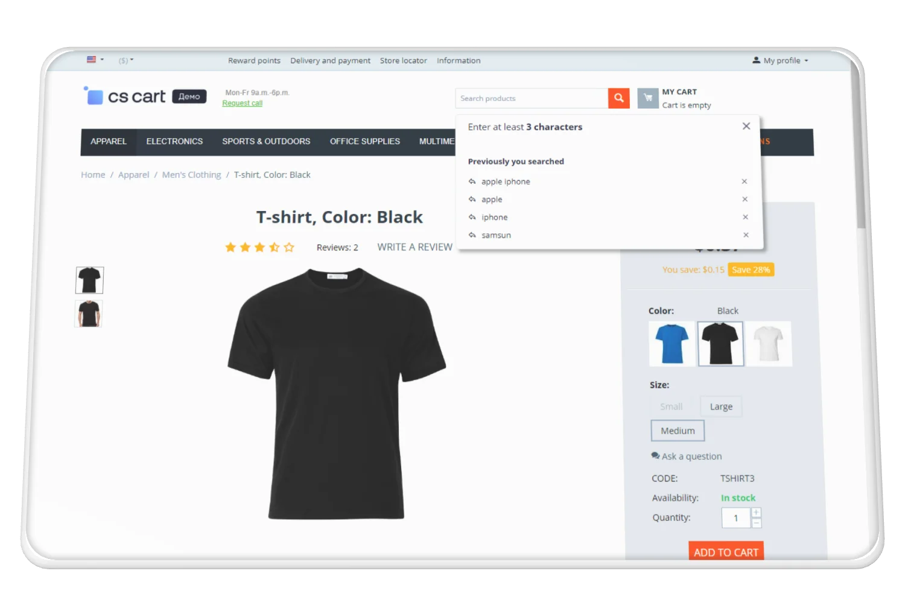
Task: Click the quantity input field
Action: (x=736, y=518)
